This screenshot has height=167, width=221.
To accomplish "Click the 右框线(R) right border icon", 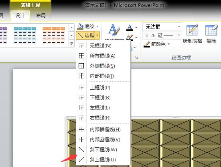I will coord(81,118).
